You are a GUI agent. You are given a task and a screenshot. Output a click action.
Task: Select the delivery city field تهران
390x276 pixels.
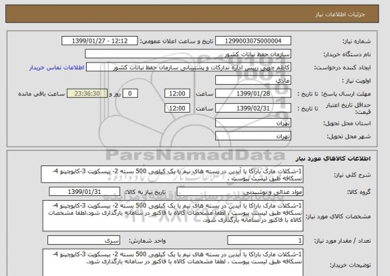point(253,136)
